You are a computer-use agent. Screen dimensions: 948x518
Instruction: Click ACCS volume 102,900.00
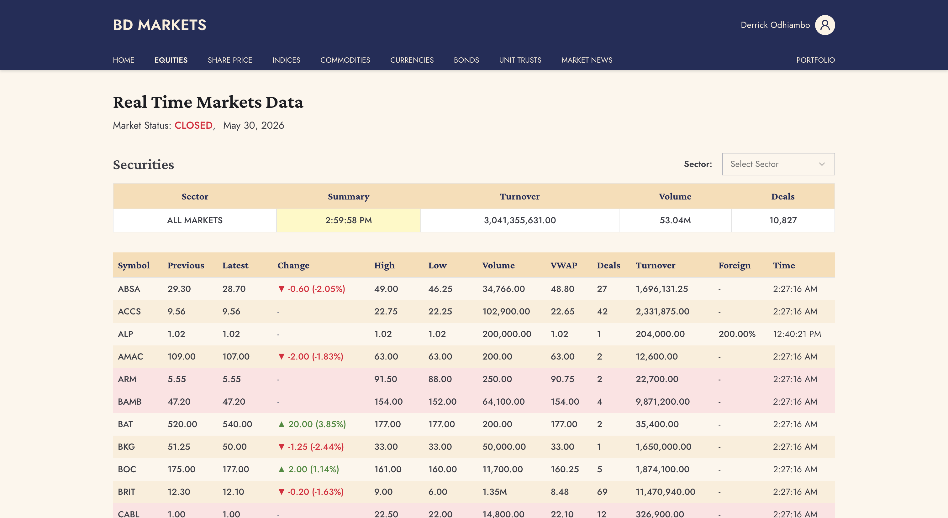point(506,311)
